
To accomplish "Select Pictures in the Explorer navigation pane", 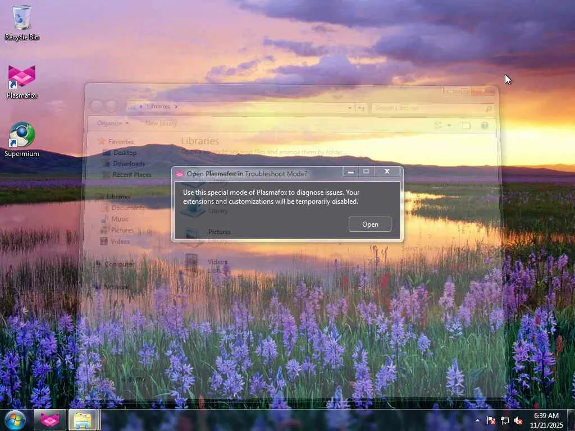I will point(118,230).
